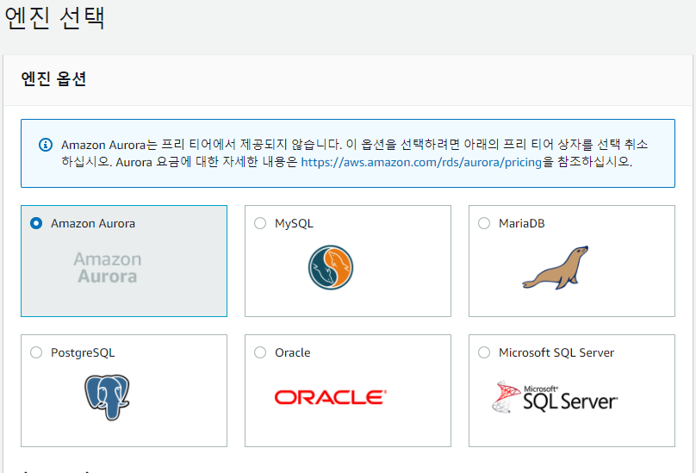Click the PostgreSQL label text
The width and height of the screenshot is (696, 473).
click(x=83, y=352)
